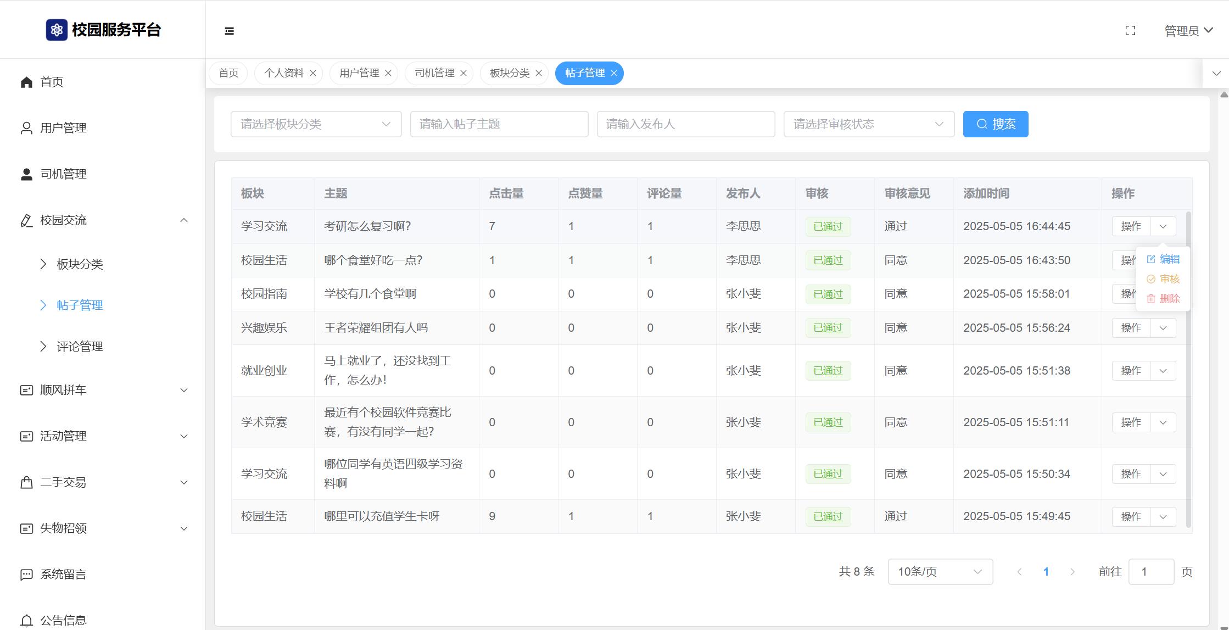Screen dimensions: 1229x630
Task: Focus the 请输入帖子主题 input field
Action: pos(499,124)
